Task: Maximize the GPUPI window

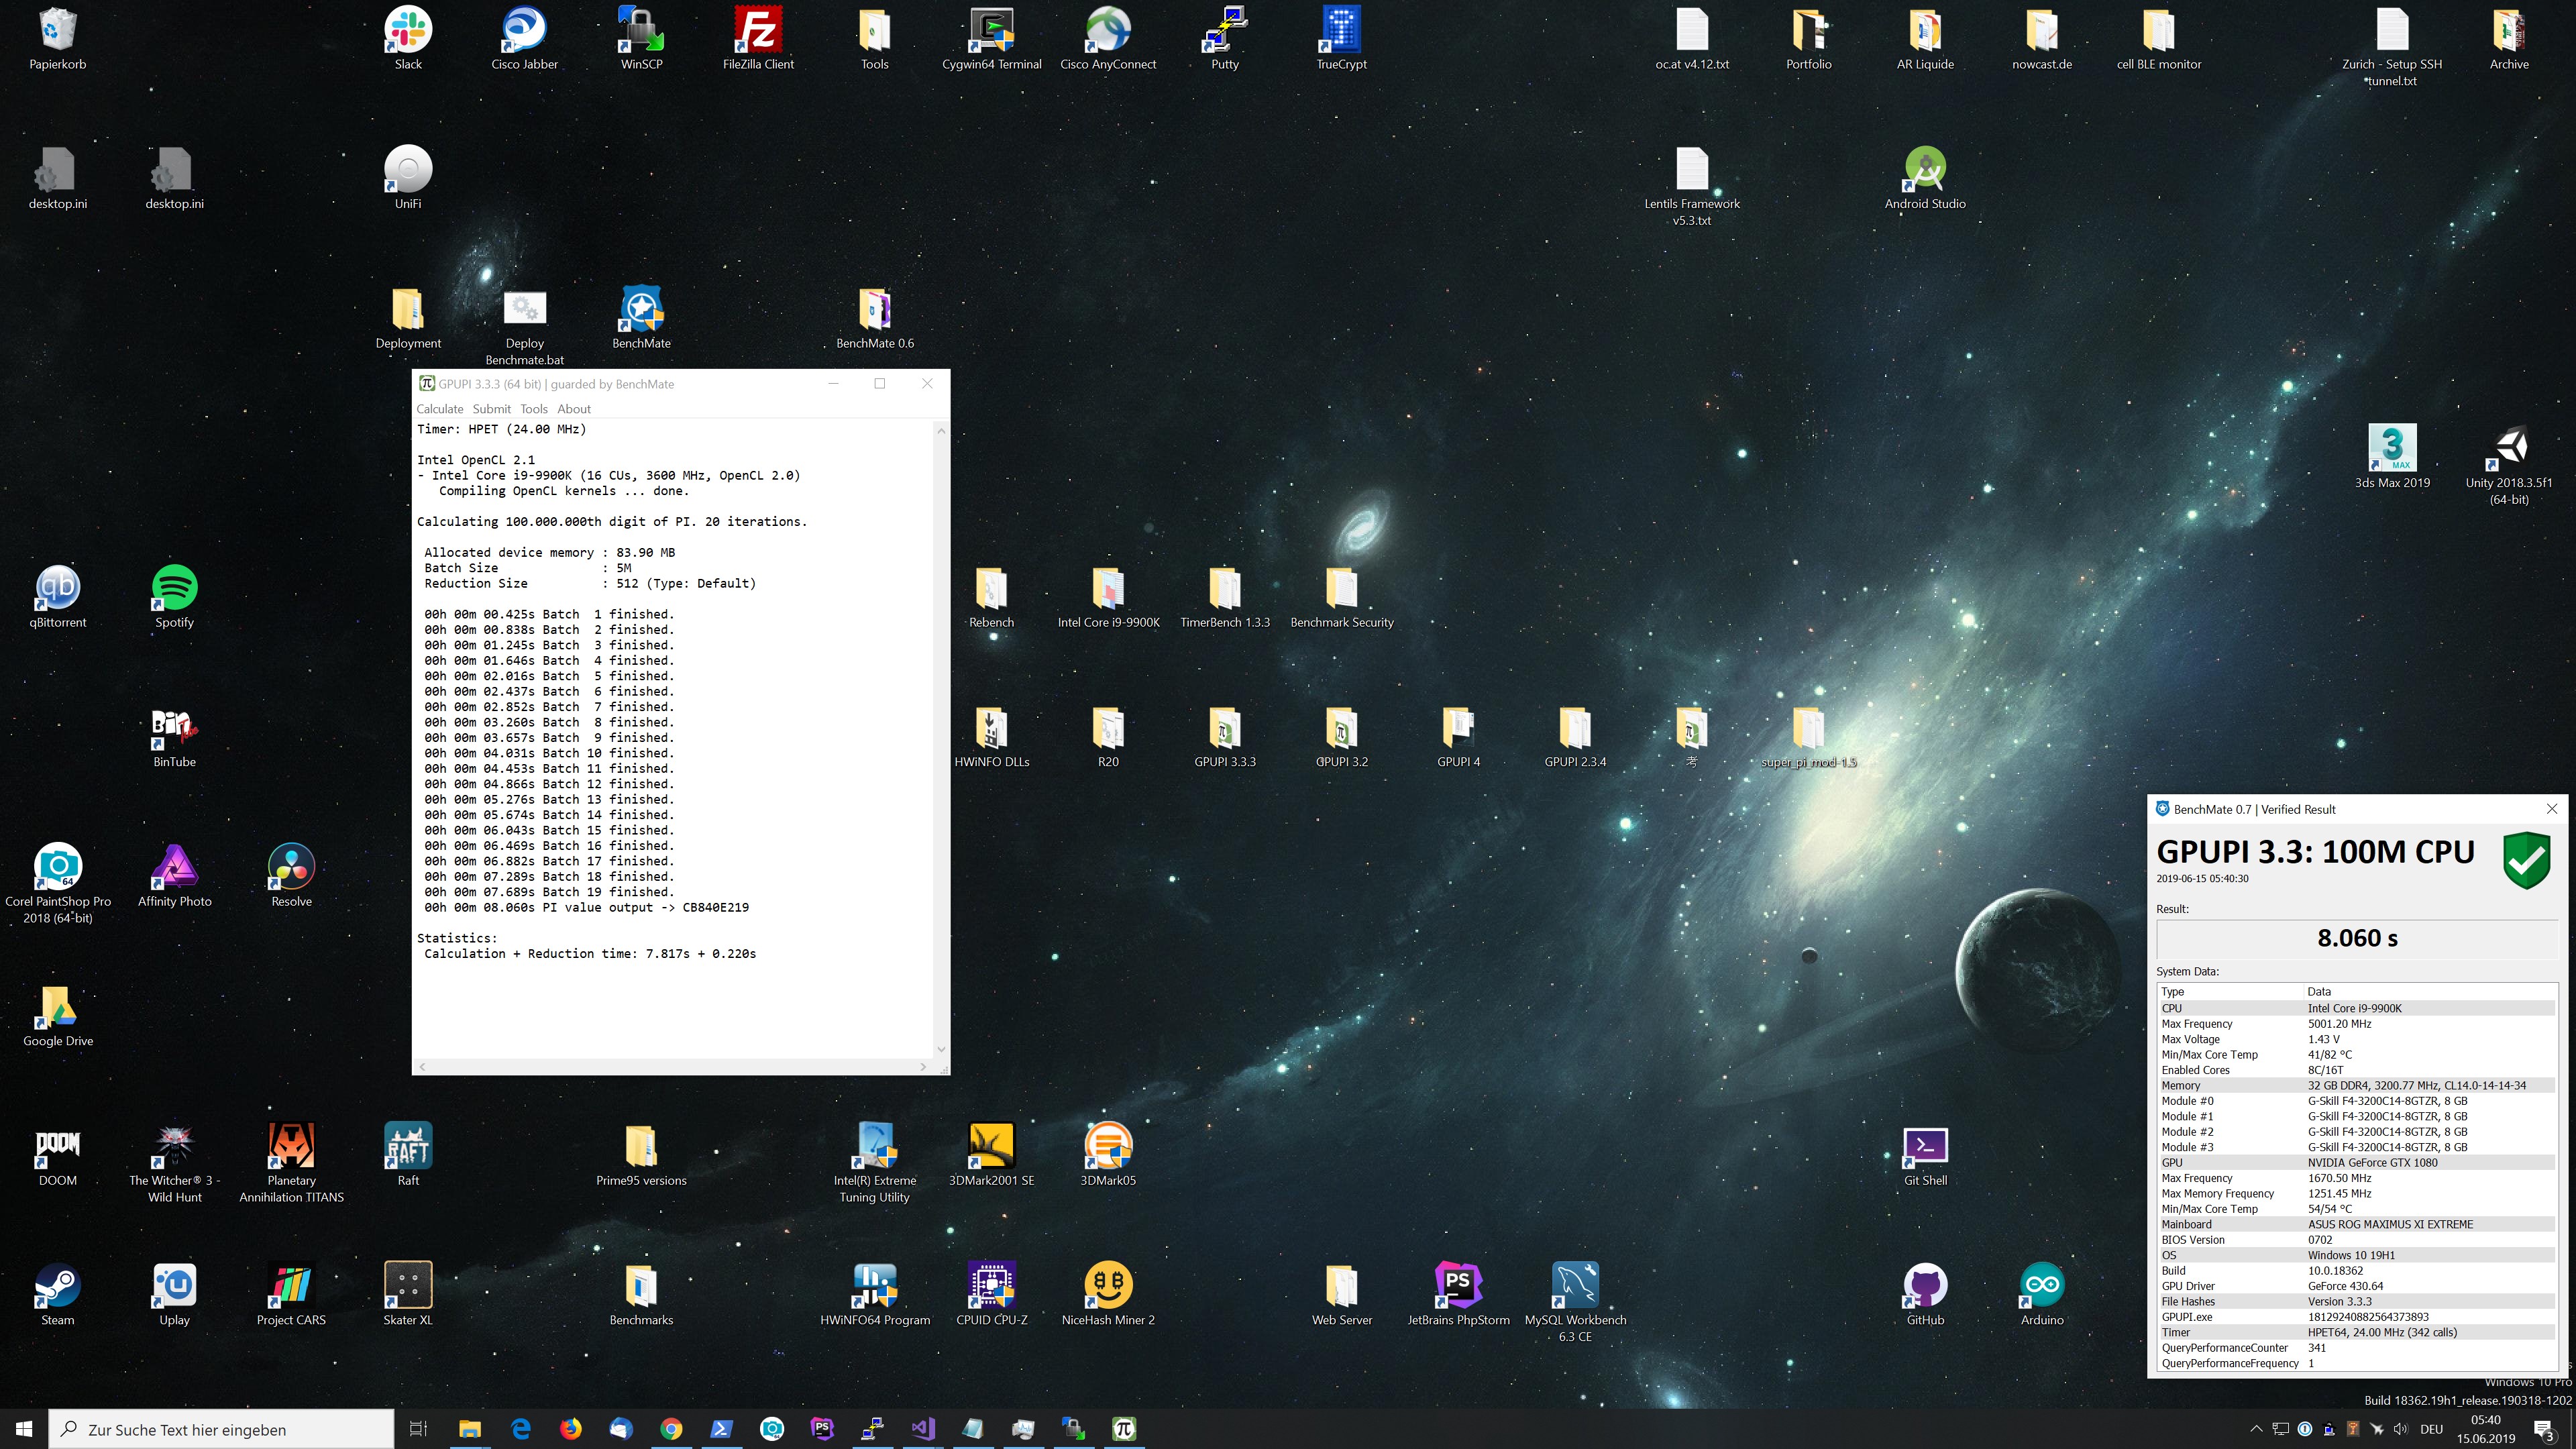Action: click(x=880, y=383)
